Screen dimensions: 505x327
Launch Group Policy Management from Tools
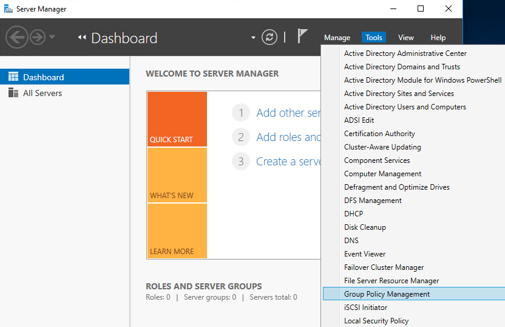(x=387, y=294)
